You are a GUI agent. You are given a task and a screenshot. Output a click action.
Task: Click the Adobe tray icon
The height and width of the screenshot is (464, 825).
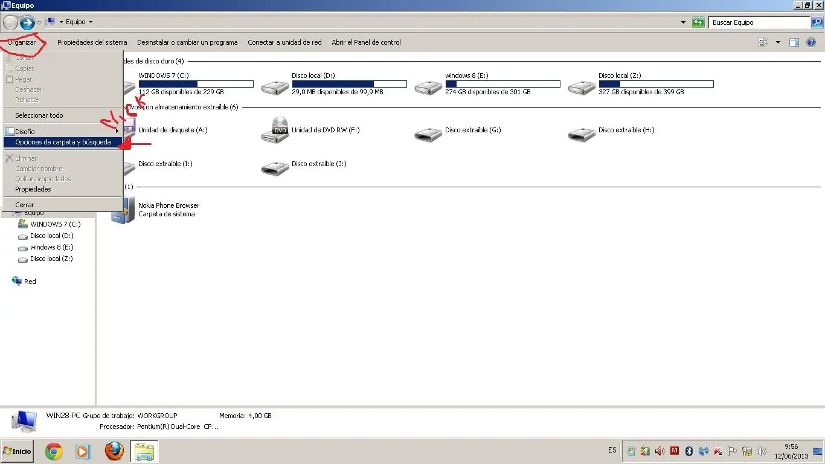click(675, 451)
